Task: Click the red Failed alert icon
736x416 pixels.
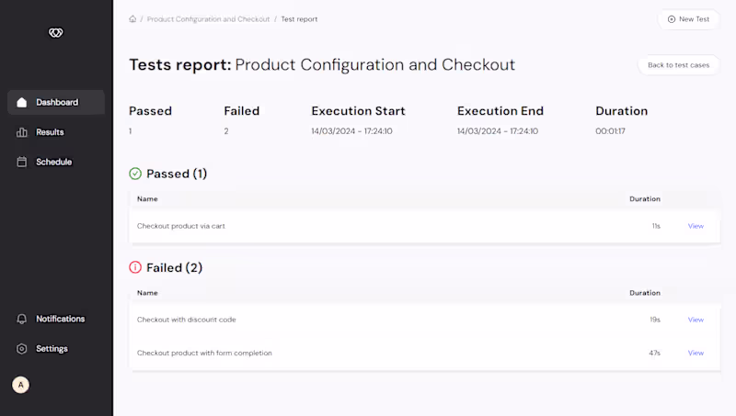Action: click(135, 268)
